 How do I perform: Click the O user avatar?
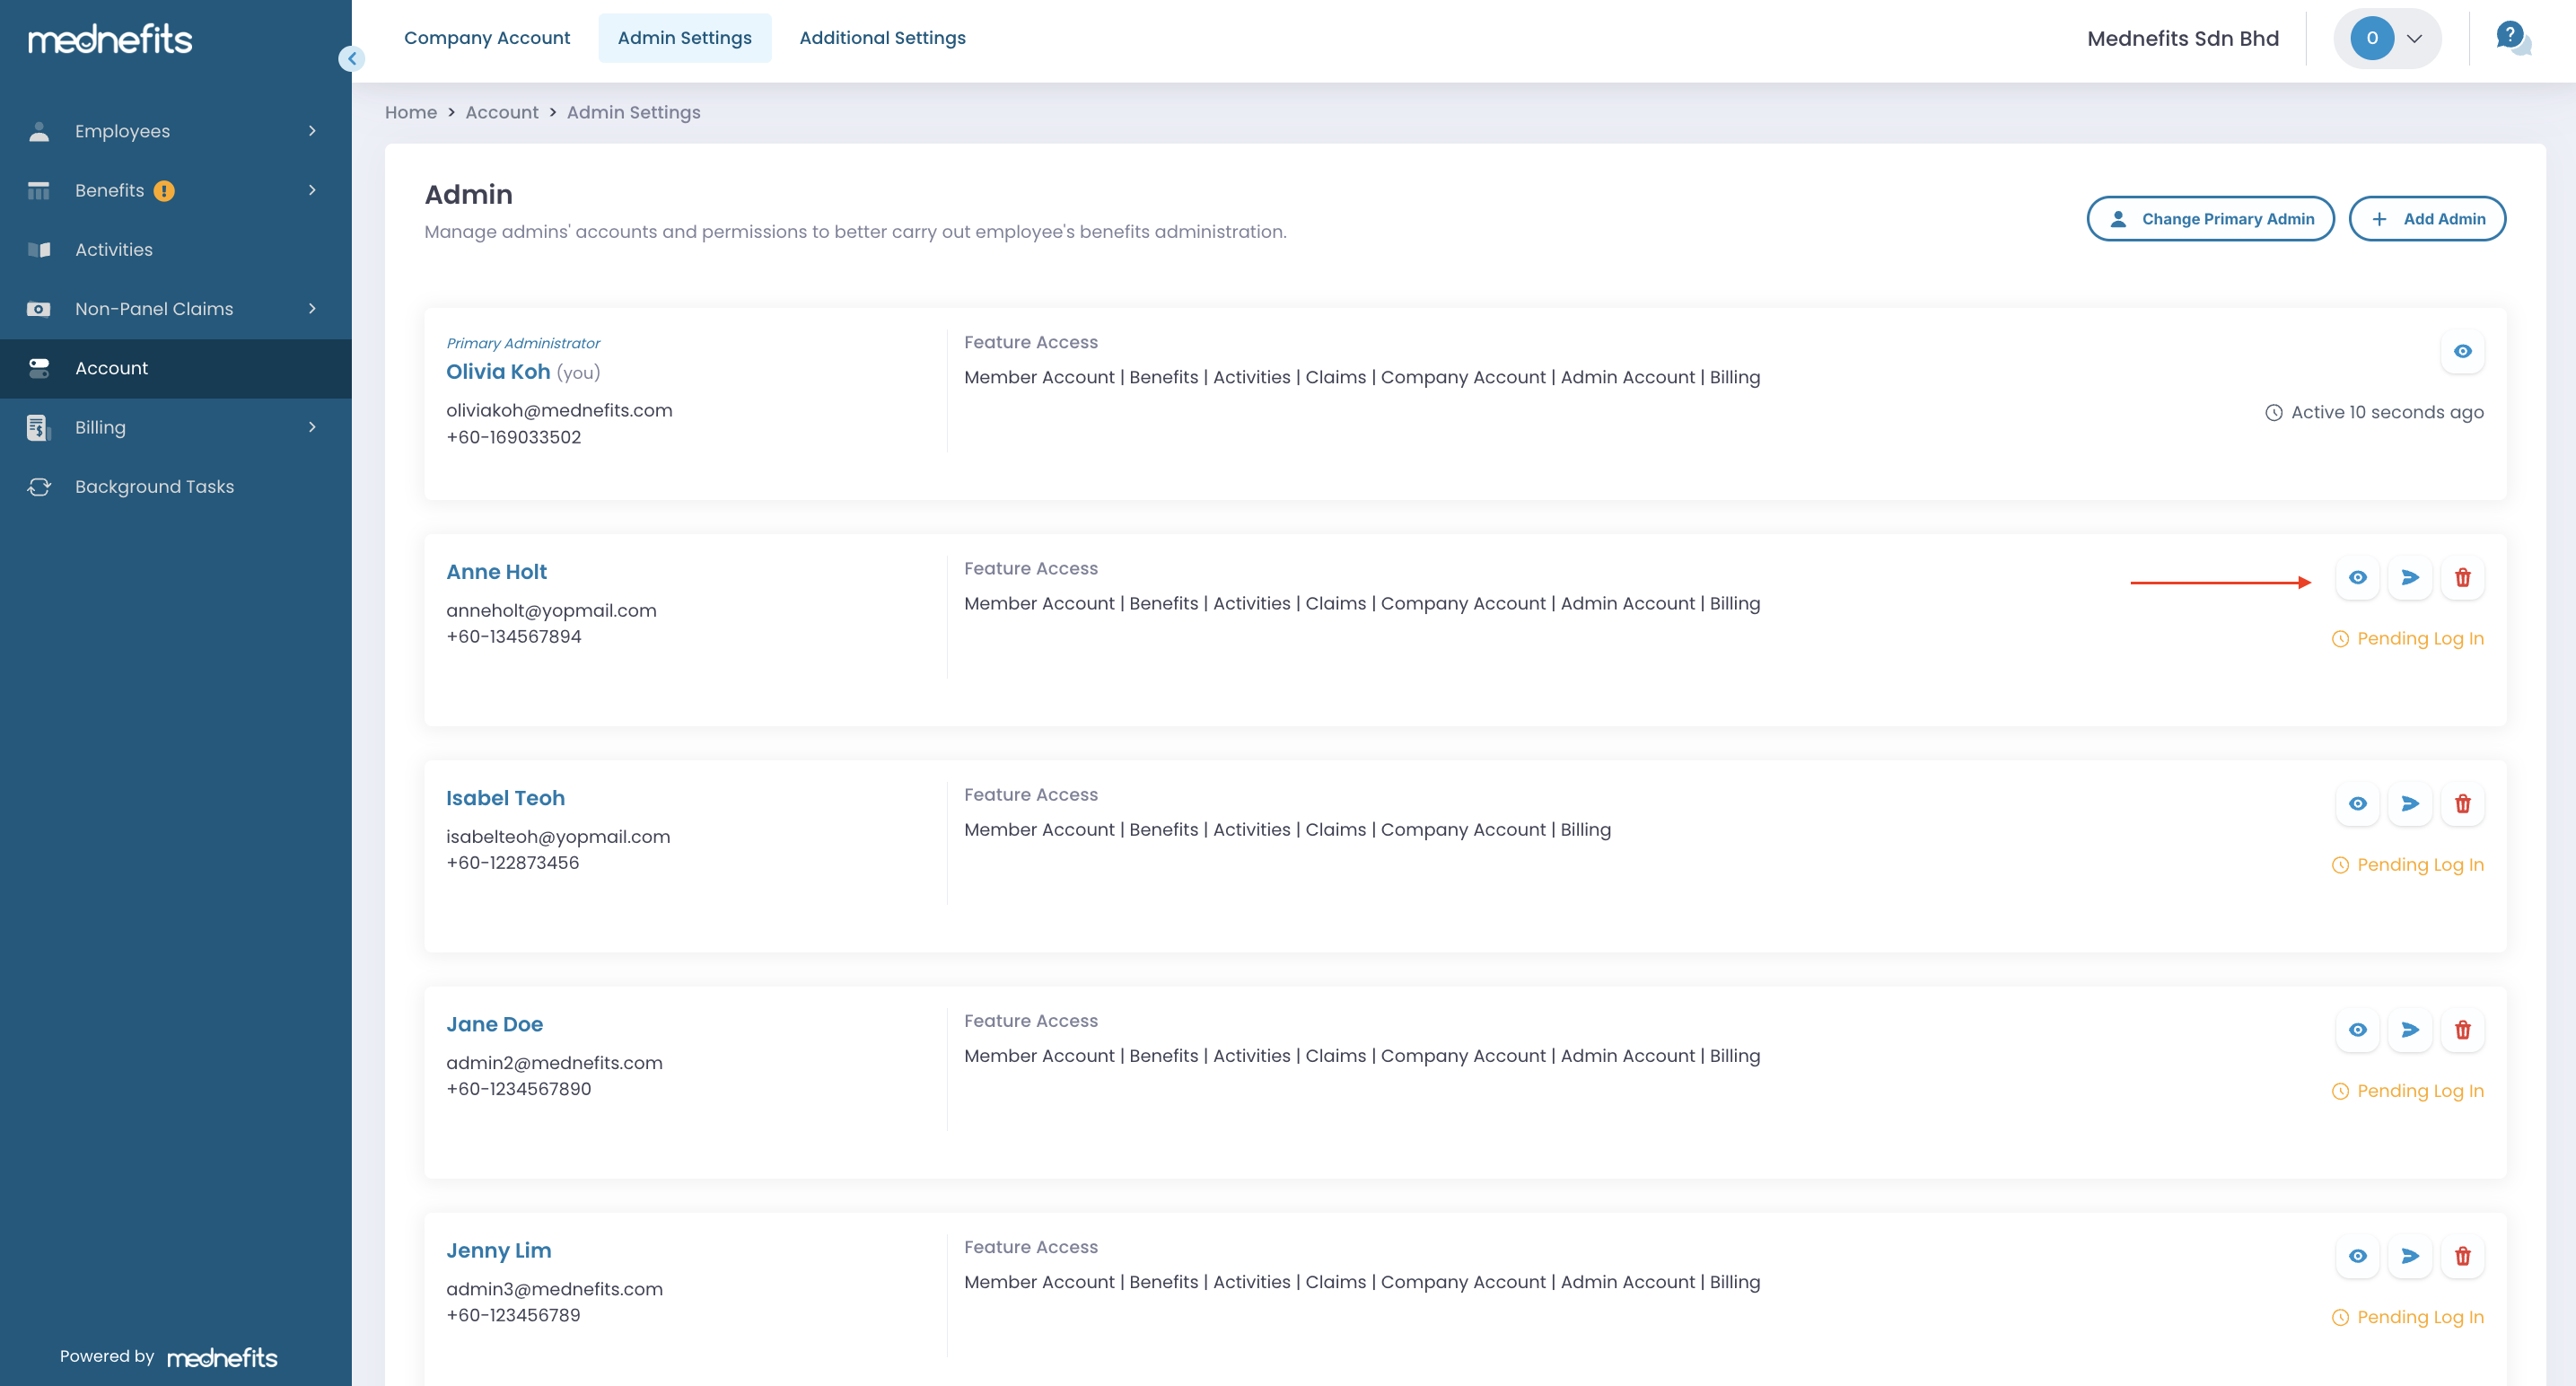(x=2371, y=38)
